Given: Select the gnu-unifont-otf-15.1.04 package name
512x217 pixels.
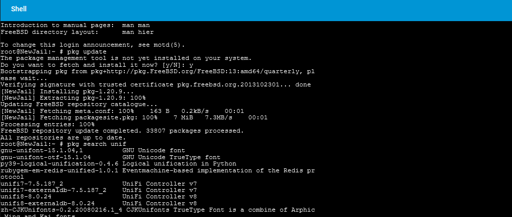Looking at the screenshot, I should 45,157.
